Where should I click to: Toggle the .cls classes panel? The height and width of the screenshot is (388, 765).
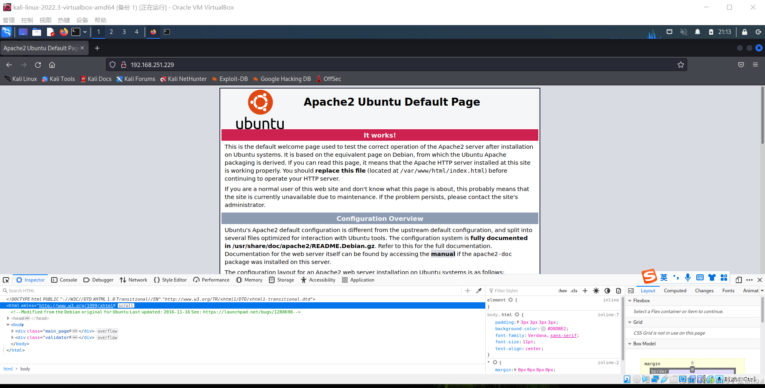[x=574, y=291]
